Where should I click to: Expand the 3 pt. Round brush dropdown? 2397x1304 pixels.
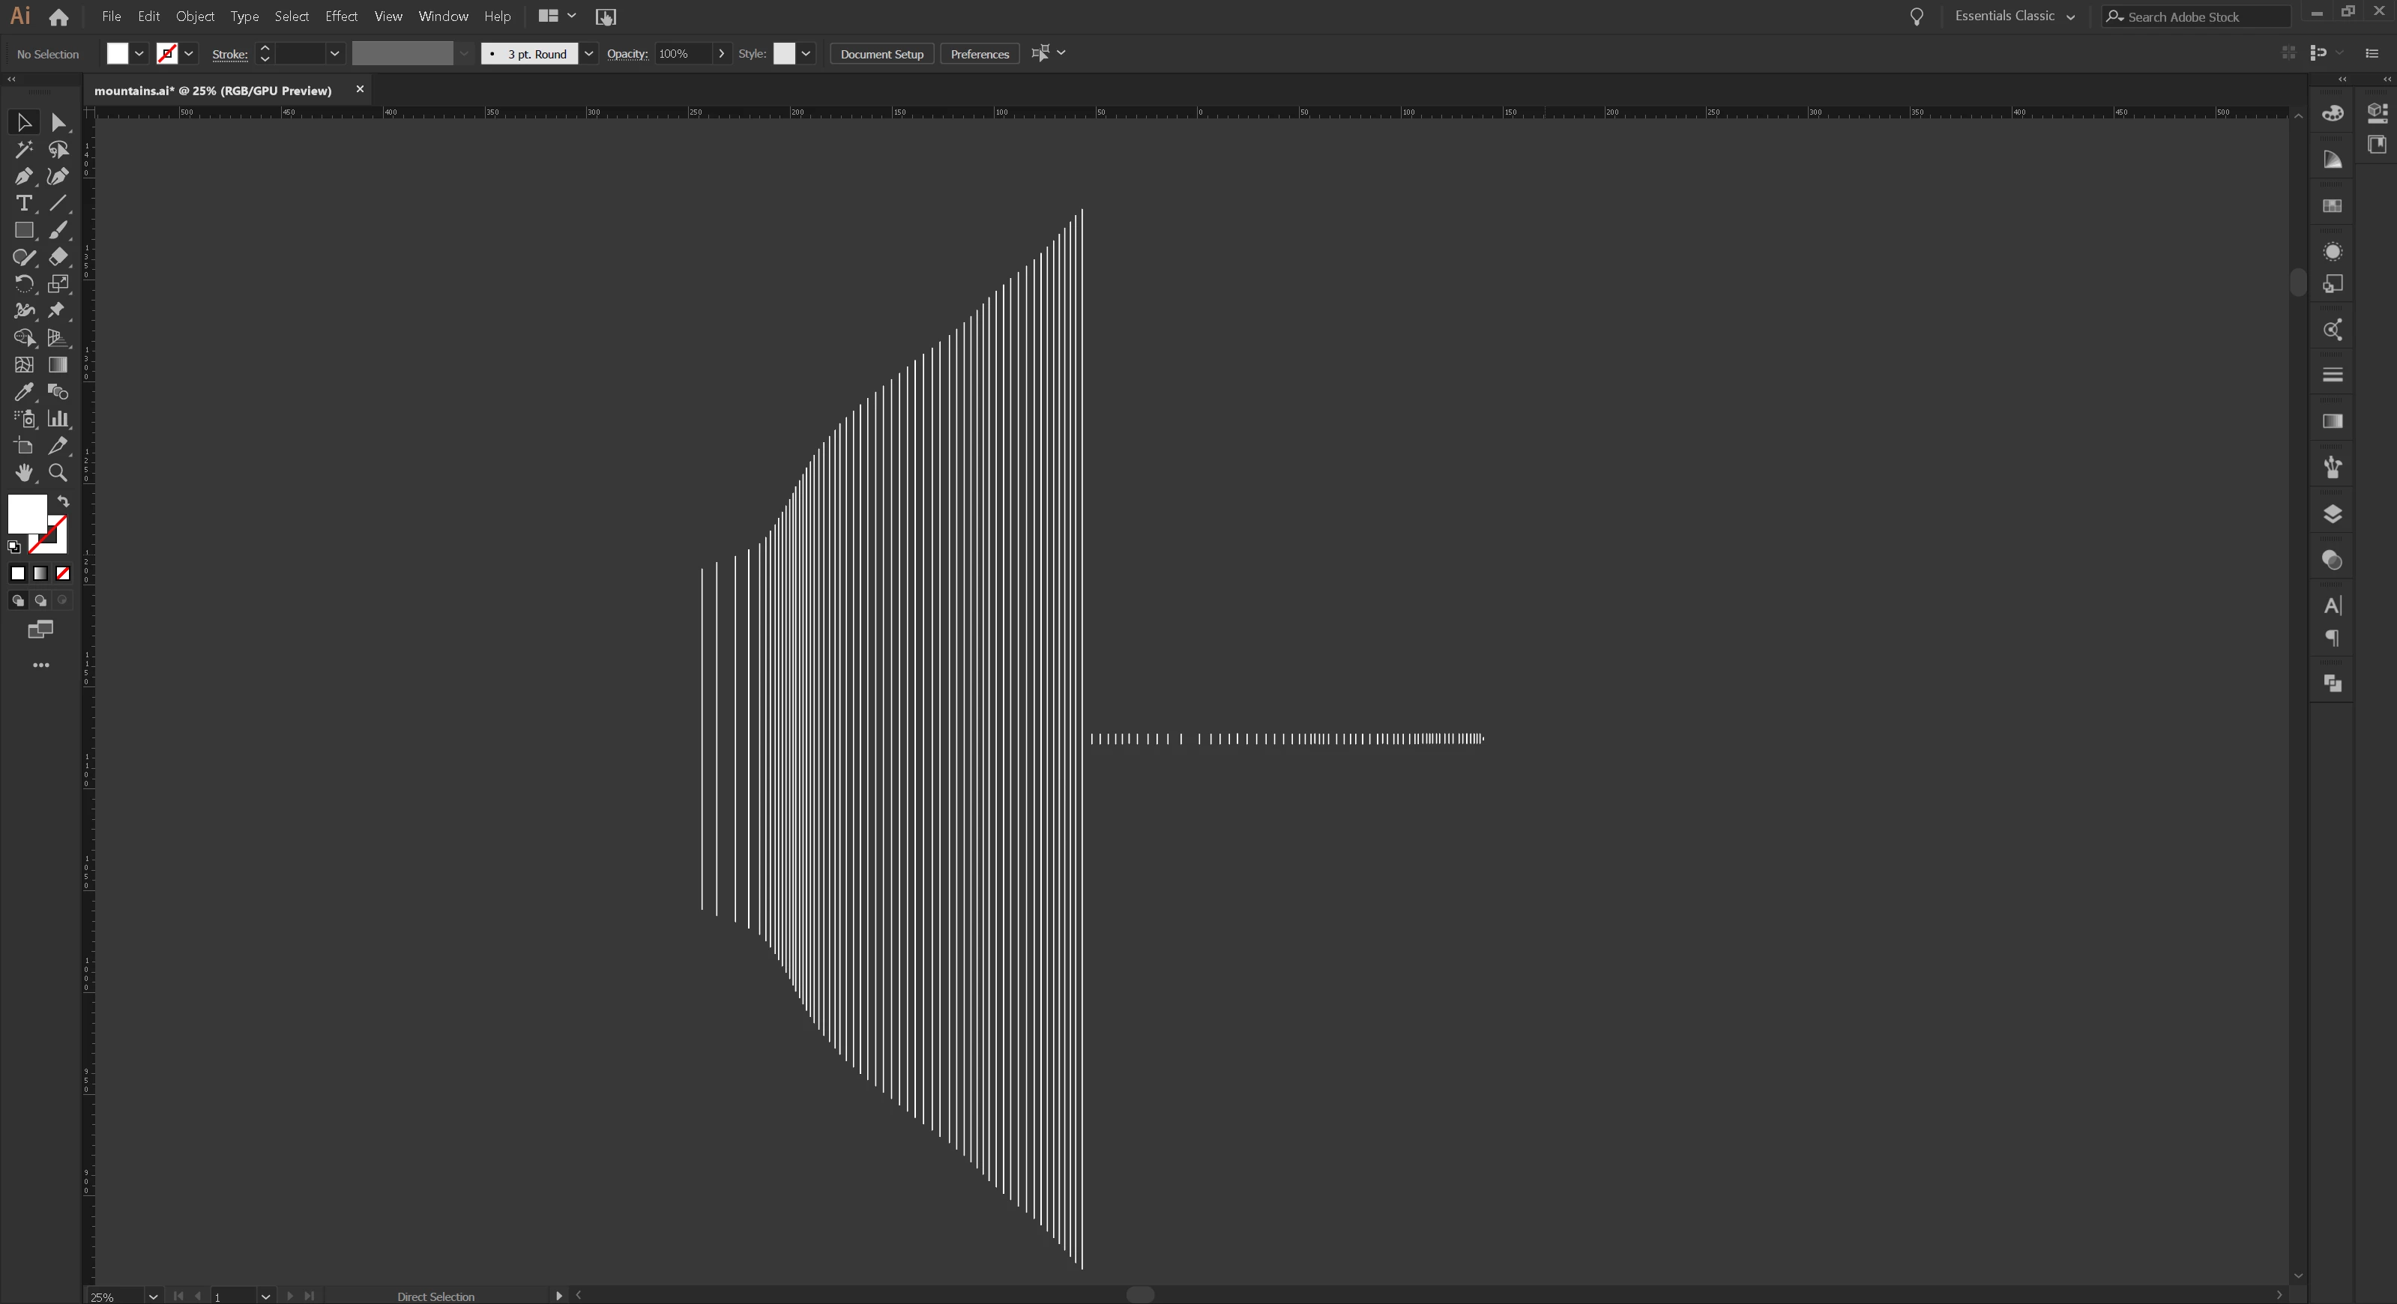click(588, 54)
